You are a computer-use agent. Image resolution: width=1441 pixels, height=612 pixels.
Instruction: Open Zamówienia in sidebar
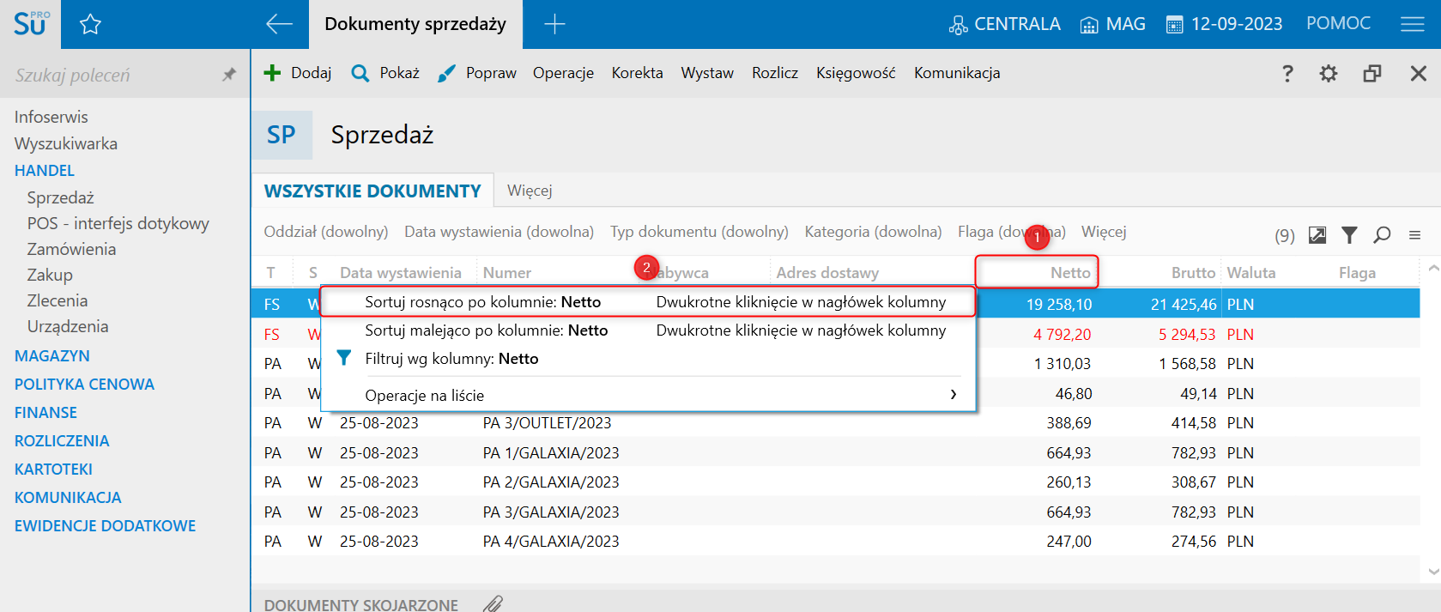(x=71, y=249)
